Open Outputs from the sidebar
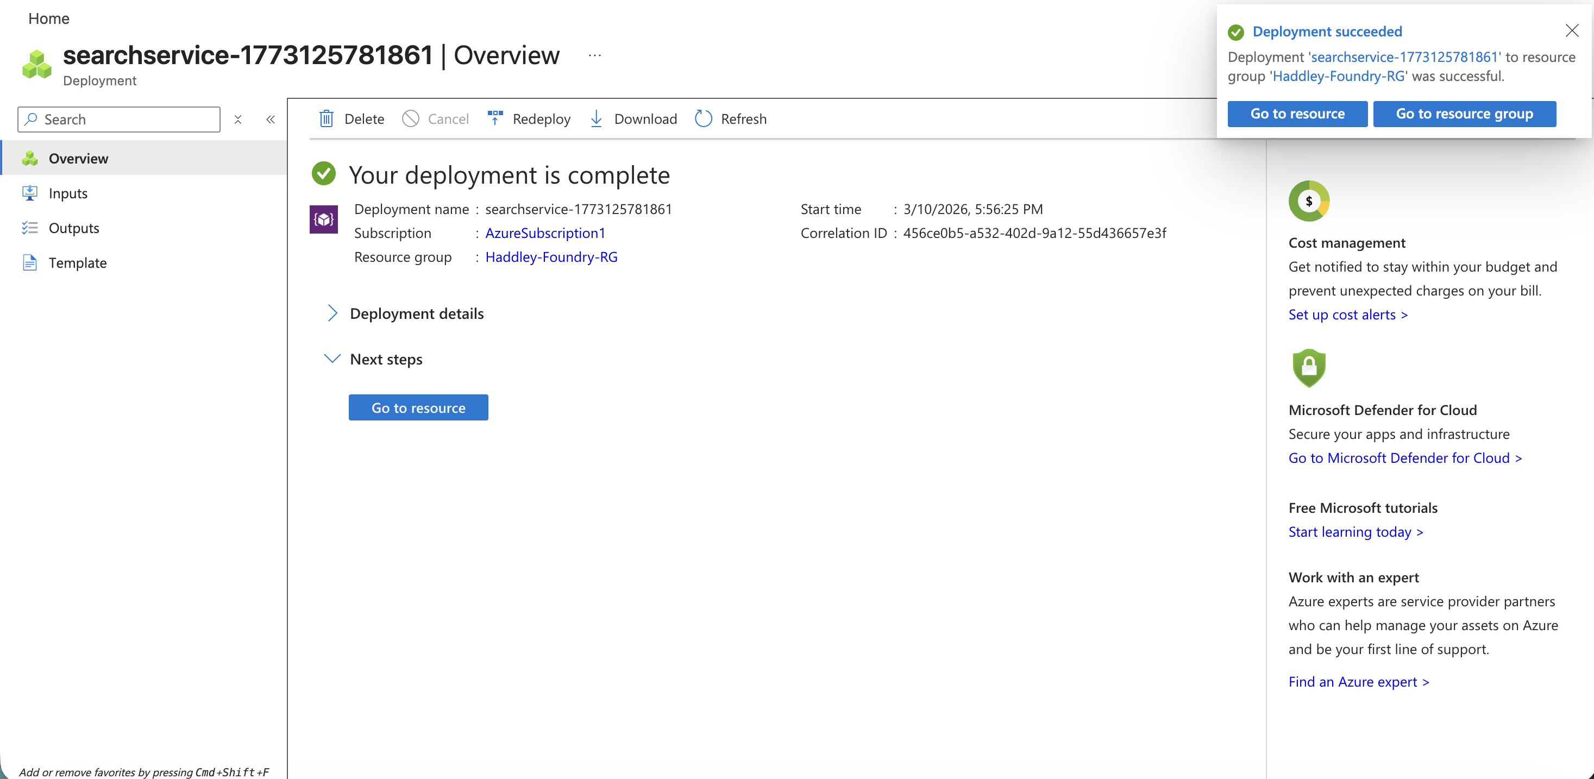Image resolution: width=1594 pixels, height=779 pixels. (x=74, y=228)
